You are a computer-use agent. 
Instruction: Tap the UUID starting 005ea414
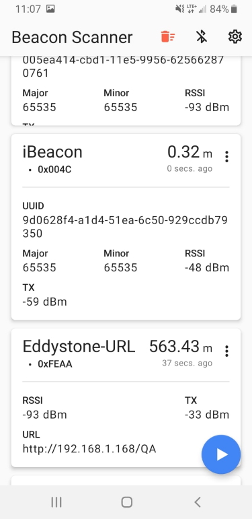123,67
